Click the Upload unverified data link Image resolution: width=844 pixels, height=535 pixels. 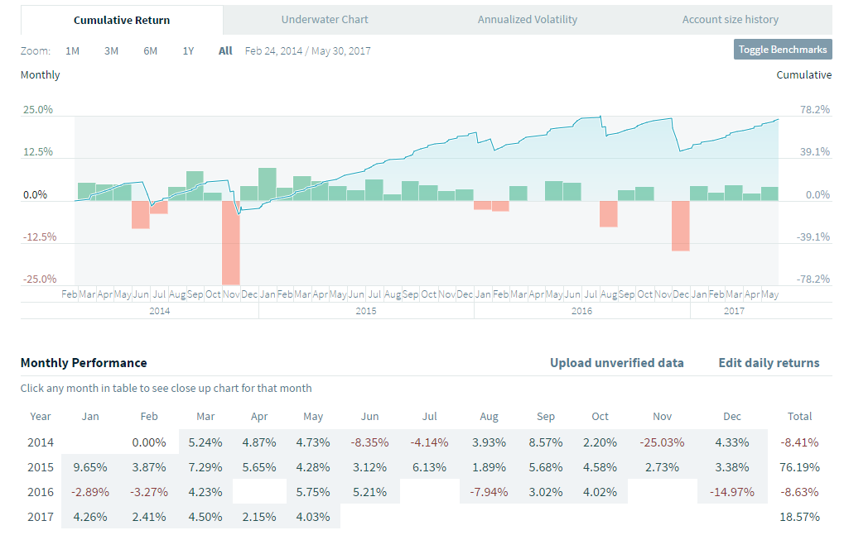[x=617, y=362]
